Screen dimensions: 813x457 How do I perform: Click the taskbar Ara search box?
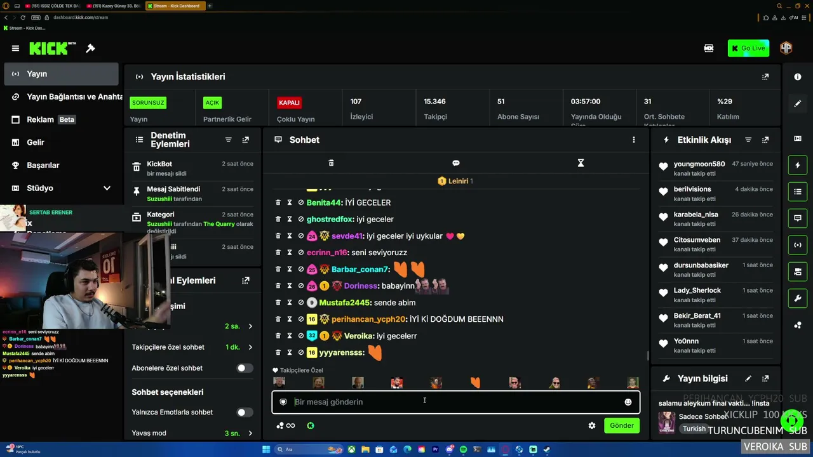tap(307, 449)
